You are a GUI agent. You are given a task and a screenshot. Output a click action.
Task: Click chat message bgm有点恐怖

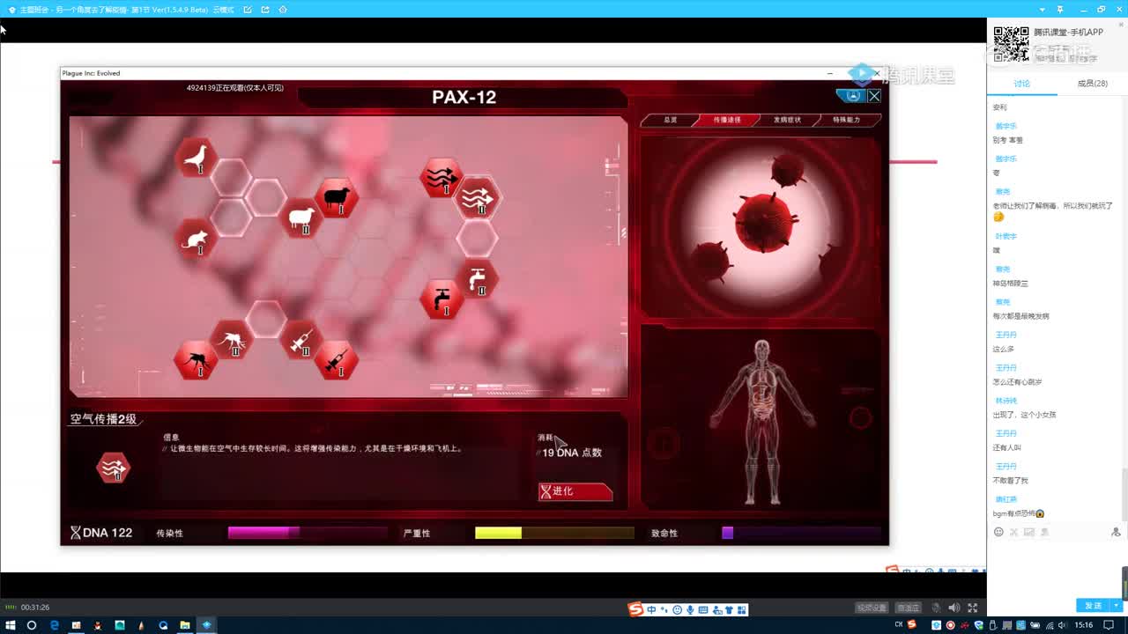[x=1019, y=513]
